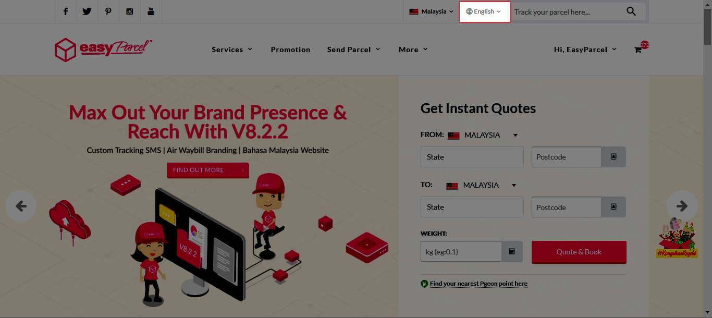Advance to the next banner slide arrow
Viewport: 712px width, 318px height.
[x=682, y=206]
